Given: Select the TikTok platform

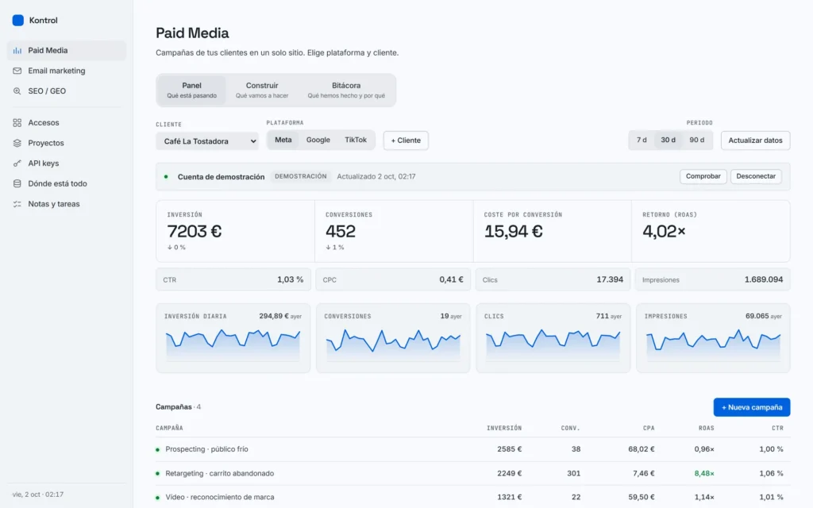Looking at the screenshot, I should click(356, 140).
